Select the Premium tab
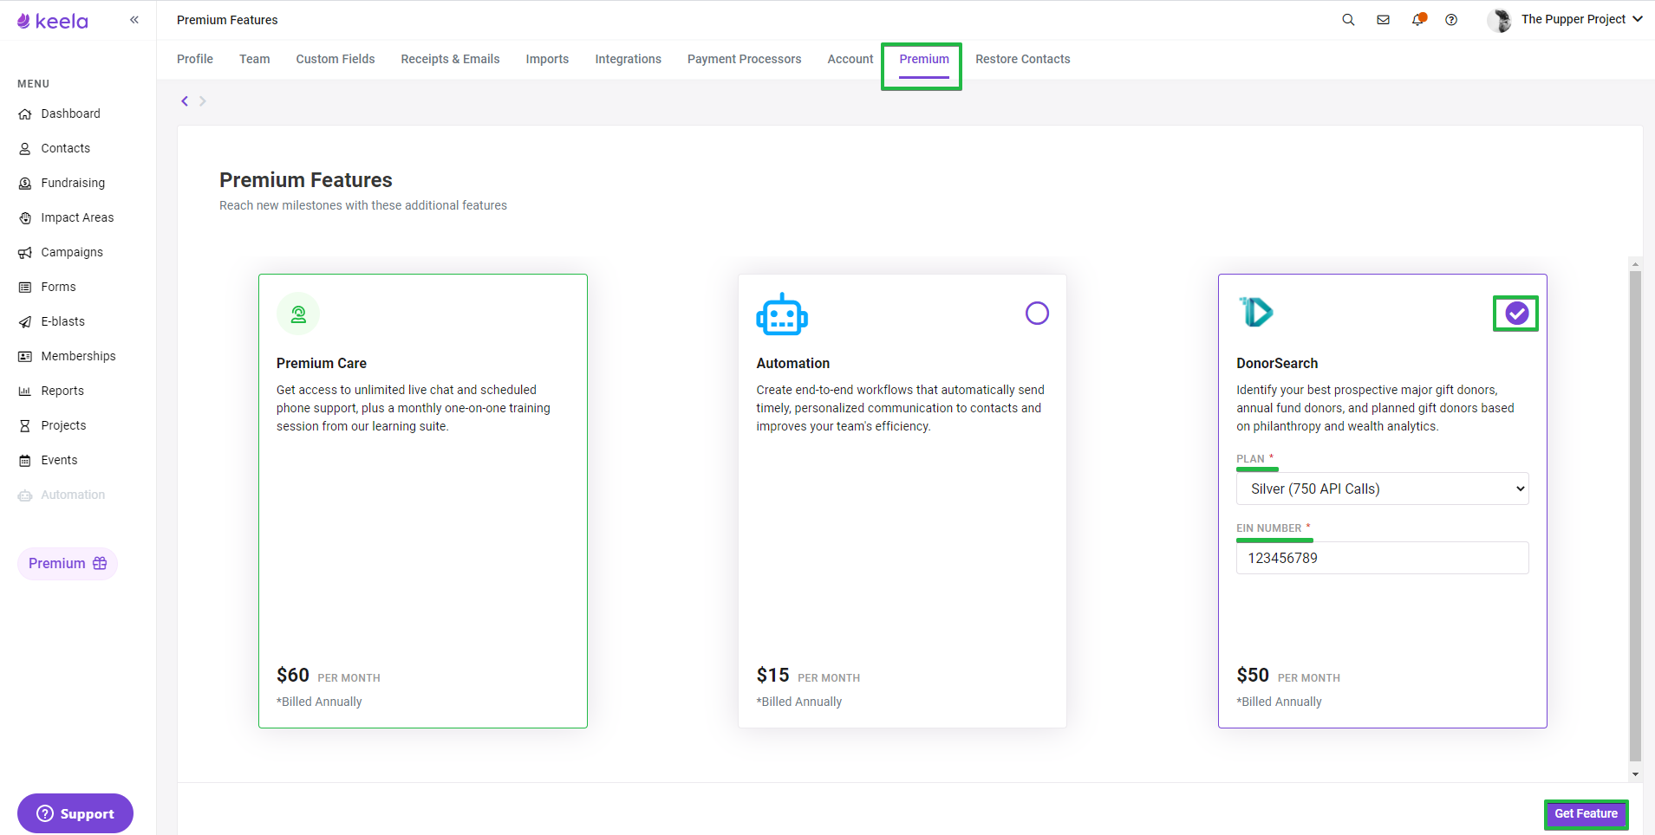 924,59
